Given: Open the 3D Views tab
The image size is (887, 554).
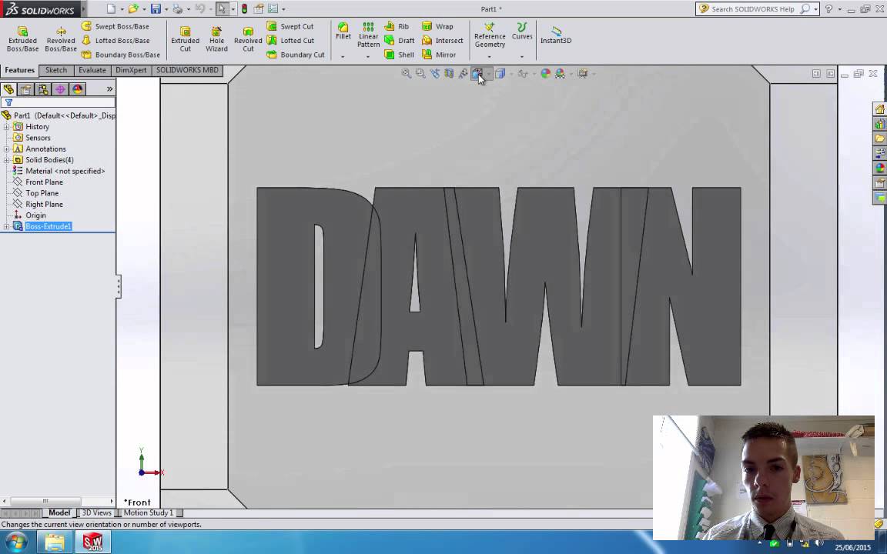Looking at the screenshot, I should [x=97, y=512].
